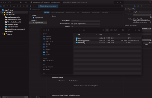This screenshot has width=152, height=98.
Task: Select AppDelegate.swift in navigator
Action: [x=13, y=17]
